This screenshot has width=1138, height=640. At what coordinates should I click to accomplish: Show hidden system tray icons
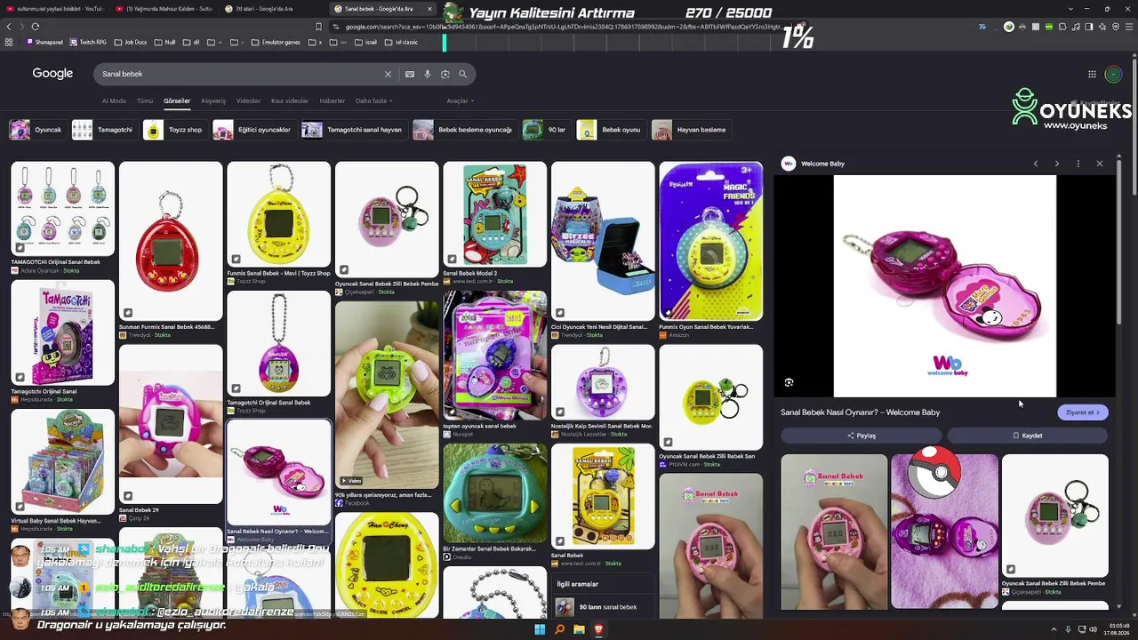tap(1054, 629)
